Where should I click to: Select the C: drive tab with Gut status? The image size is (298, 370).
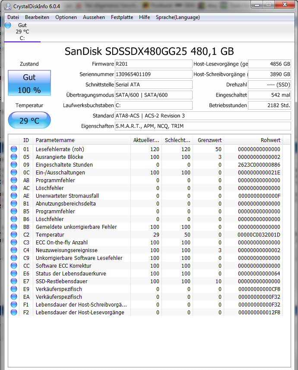tap(22, 32)
